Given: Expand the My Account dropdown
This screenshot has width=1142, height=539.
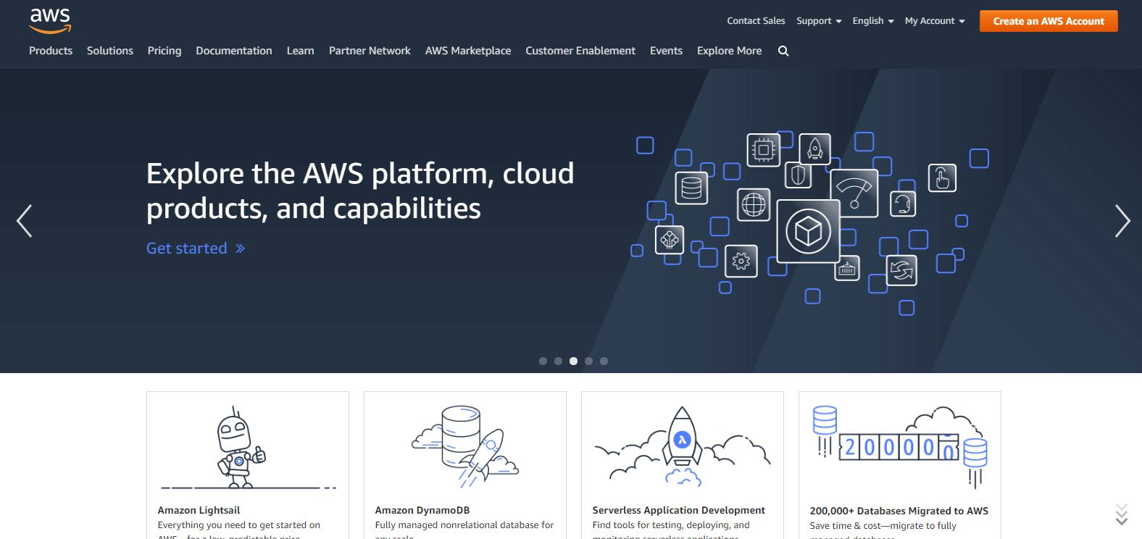Looking at the screenshot, I should [935, 21].
